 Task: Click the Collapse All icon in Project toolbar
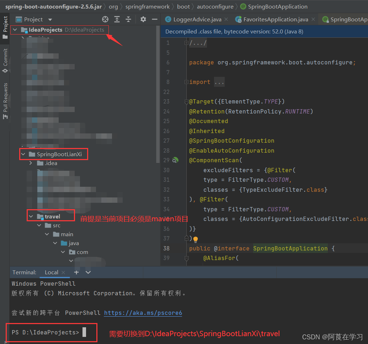click(x=128, y=19)
